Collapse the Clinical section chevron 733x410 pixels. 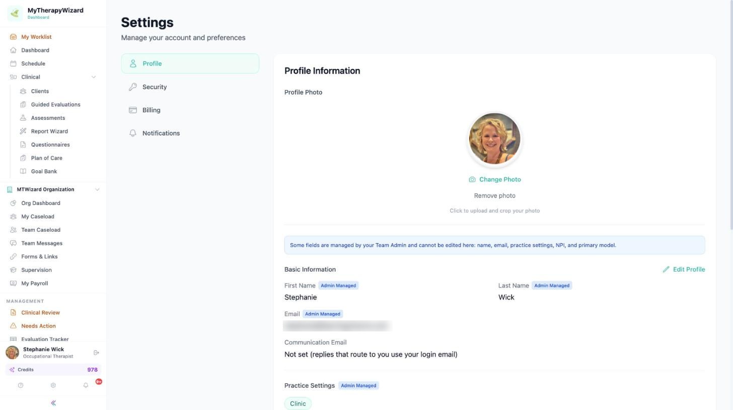(x=93, y=77)
